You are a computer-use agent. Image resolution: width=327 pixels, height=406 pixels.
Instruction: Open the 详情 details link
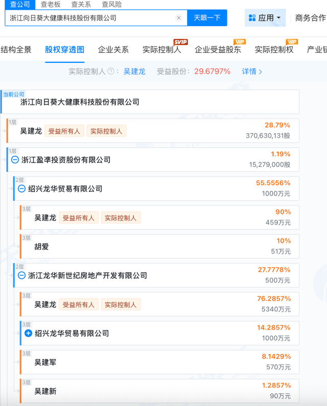[252, 71]
